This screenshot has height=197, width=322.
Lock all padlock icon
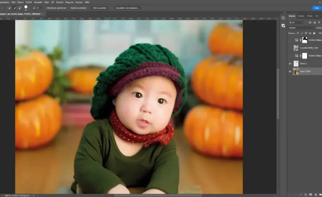point(314,33)
